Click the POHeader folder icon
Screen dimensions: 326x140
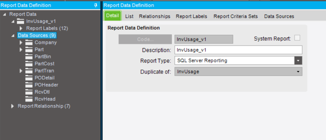(x=29, y=85)
